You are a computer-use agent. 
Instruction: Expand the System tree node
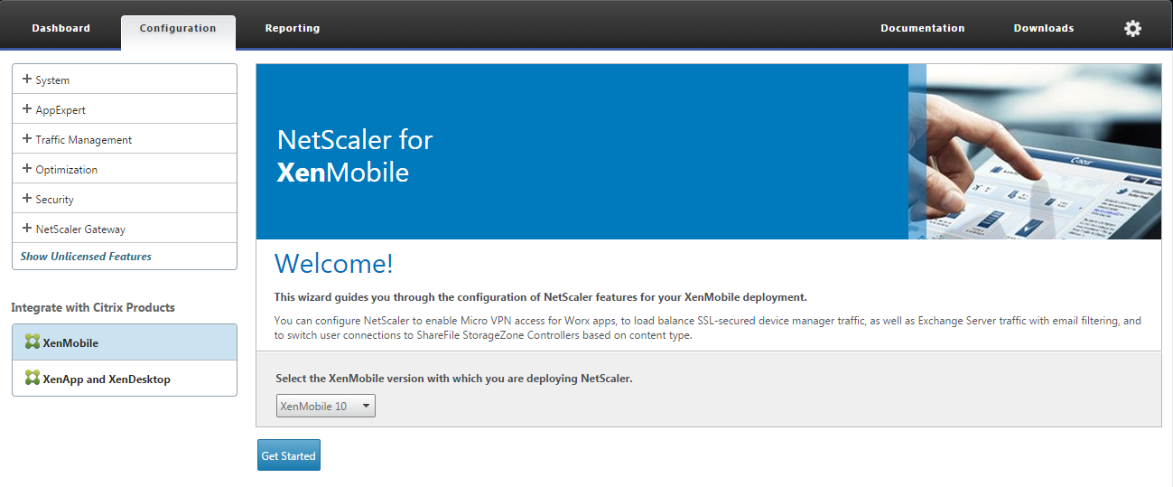click(x=27, y=80)
